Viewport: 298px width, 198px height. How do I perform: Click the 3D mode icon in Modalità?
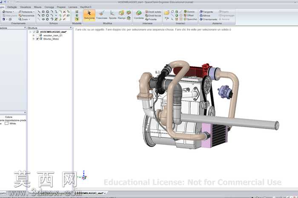click(77, 19)
